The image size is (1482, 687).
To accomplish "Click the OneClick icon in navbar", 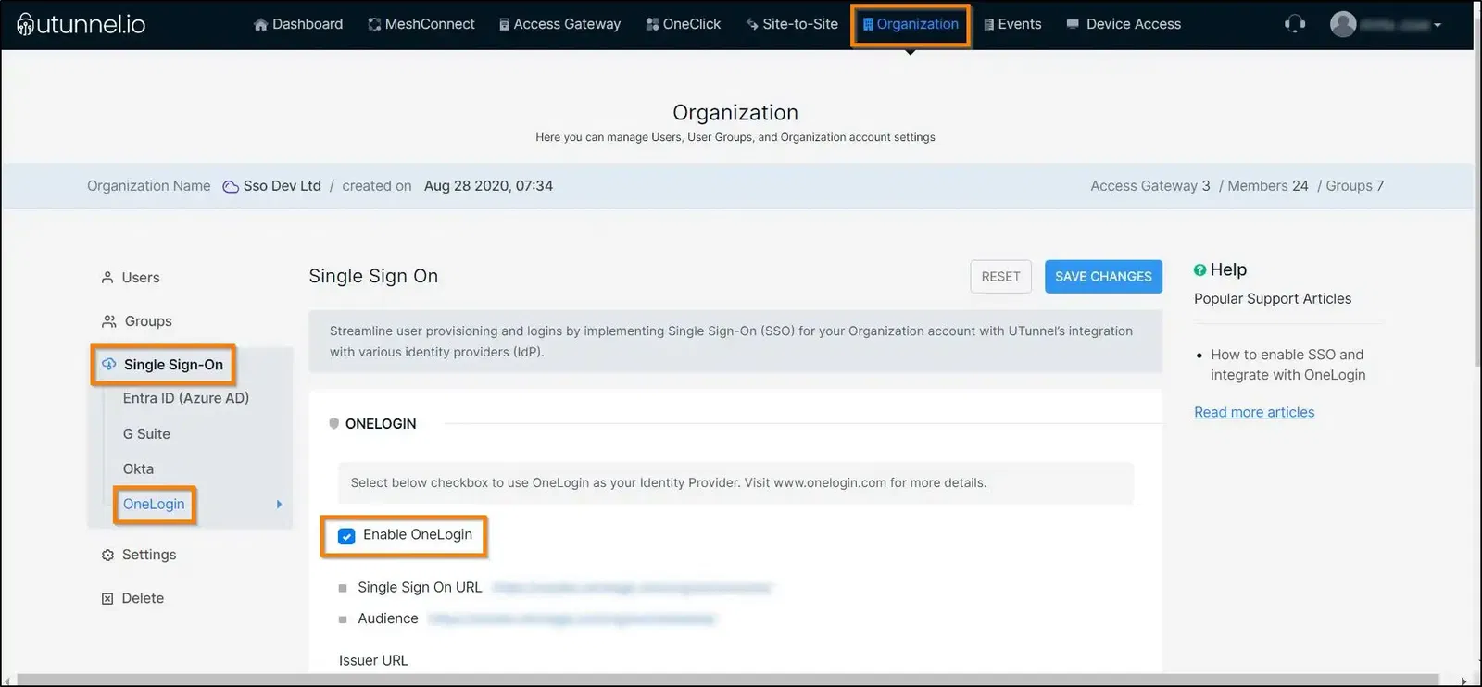I will (652, 24).
